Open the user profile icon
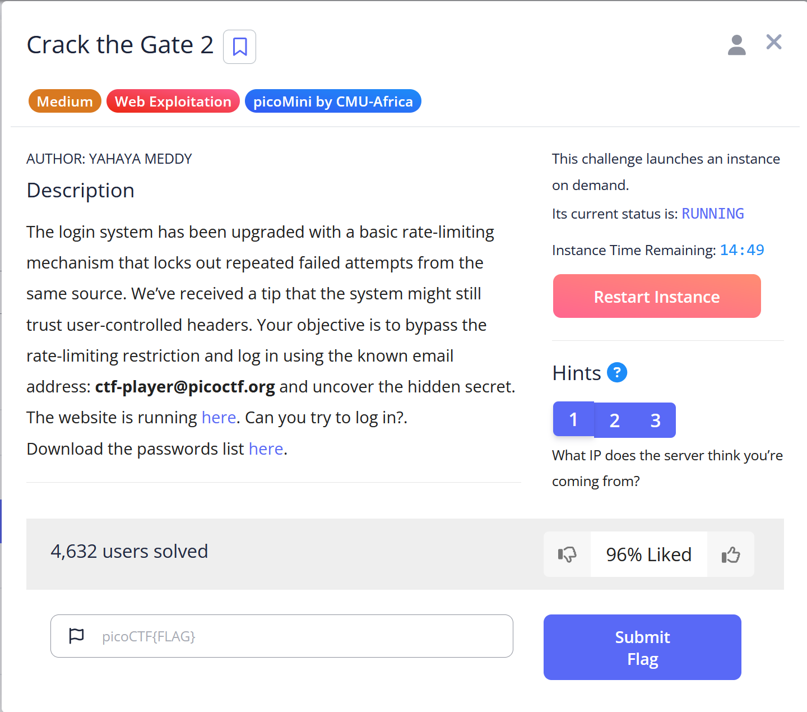Viewport: 807px width, 712px height. click(x=737, y=45)
